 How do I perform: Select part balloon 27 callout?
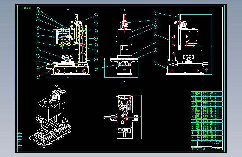pos(155,23)
